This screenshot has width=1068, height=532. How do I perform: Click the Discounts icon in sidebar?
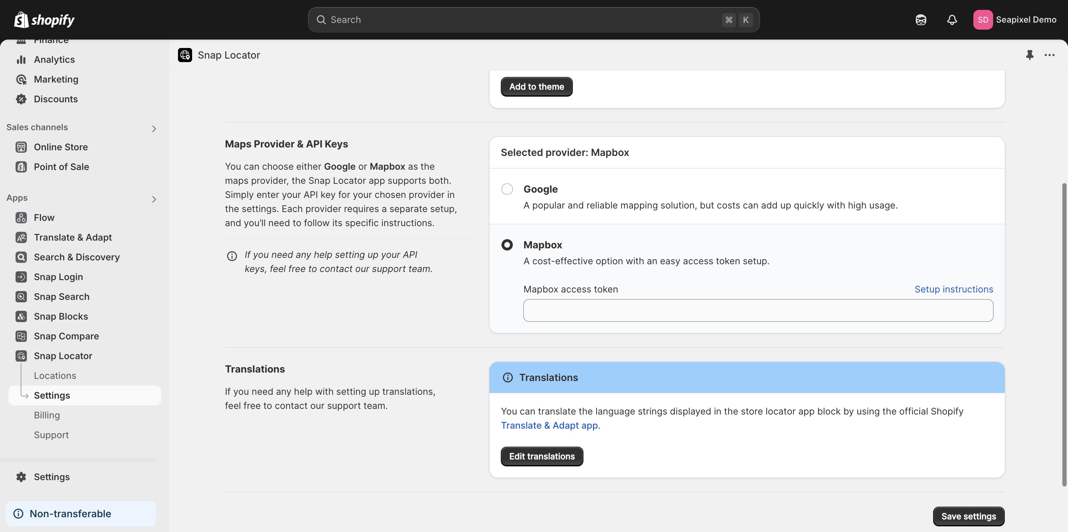[21, 99]
